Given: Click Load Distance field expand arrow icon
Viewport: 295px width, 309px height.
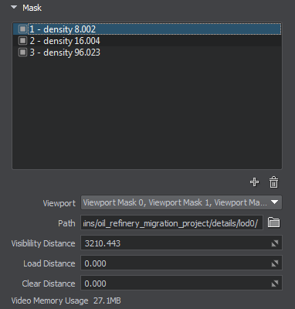Looking at the screenshot, I should coord(275,263).
